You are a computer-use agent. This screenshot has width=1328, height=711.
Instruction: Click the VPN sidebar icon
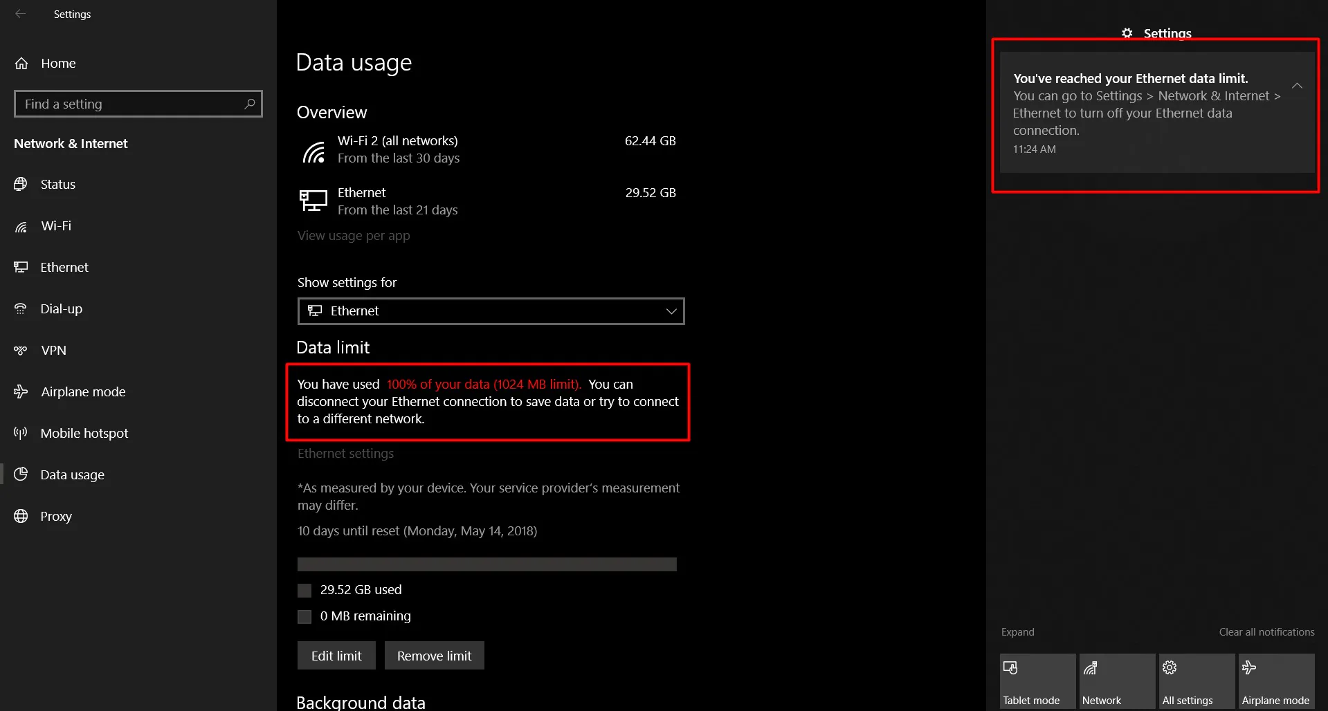(x=21, y=350)
